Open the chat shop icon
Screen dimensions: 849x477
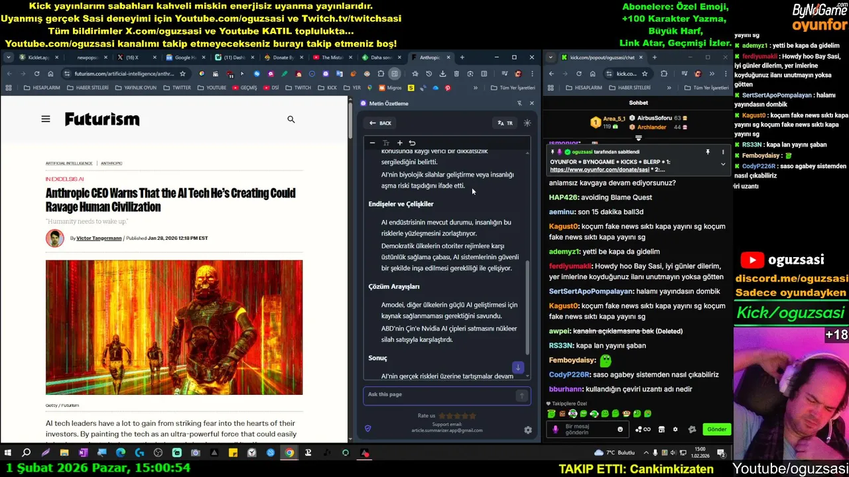point(661,429)
